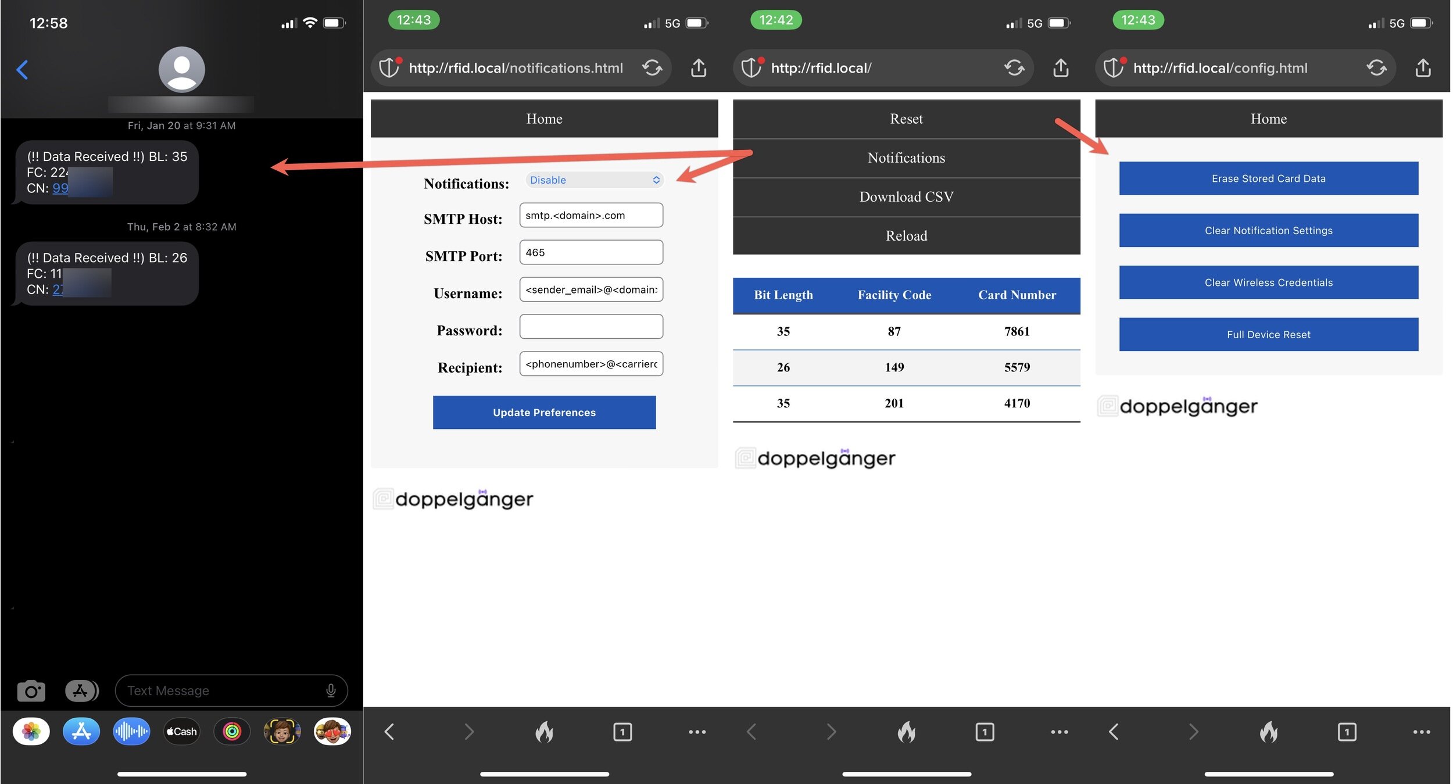Tap share icon beside rfid.local/config.html address
Screen dimensions: 1453x784
[1422, 68]
